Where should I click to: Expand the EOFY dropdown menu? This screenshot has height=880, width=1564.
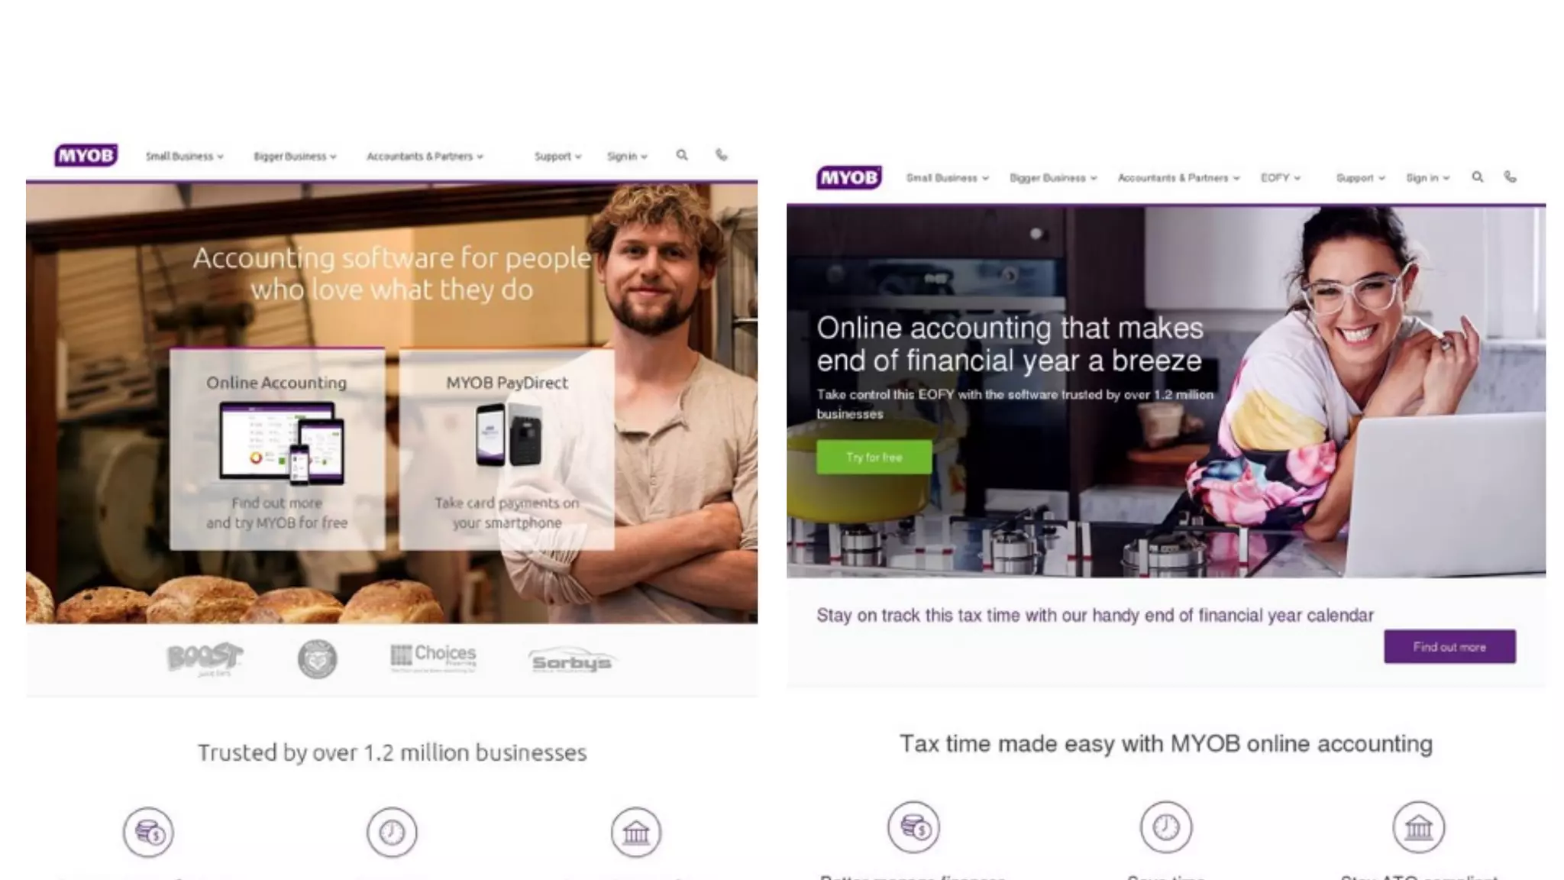pos(1280,178)
